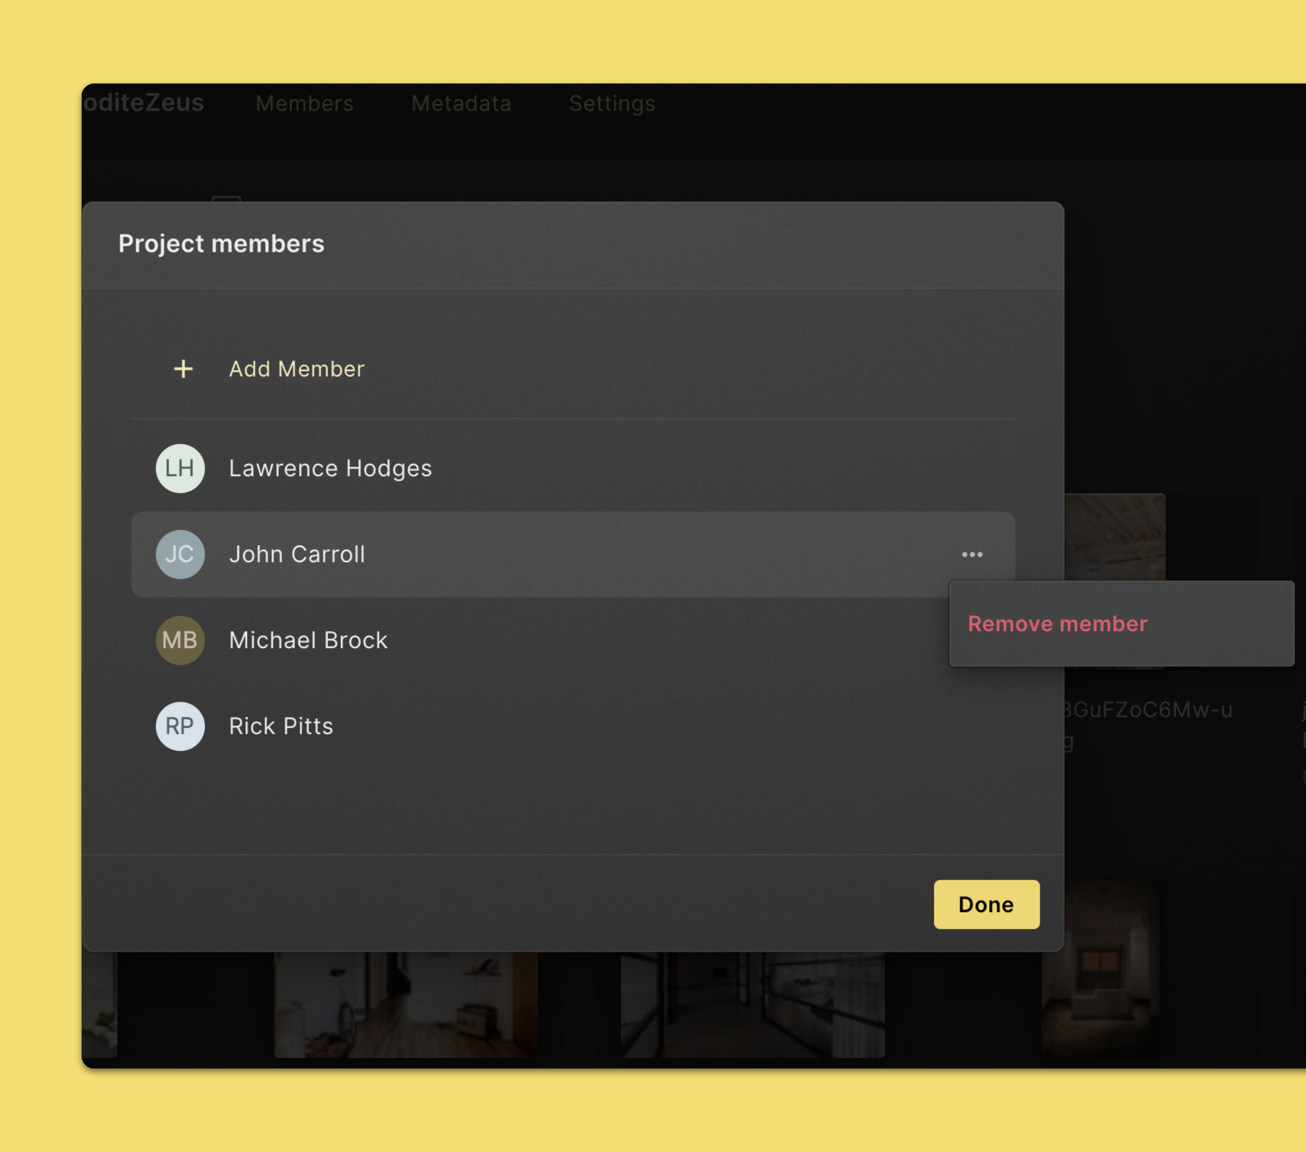Open the Settings tab
Viewport: 1306px width, 1152px height.
[612, 103]
